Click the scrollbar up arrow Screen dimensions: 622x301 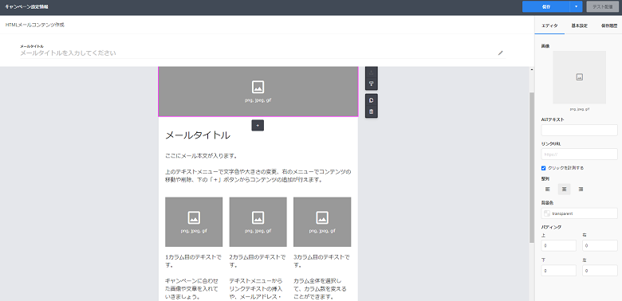pos(532,70)
